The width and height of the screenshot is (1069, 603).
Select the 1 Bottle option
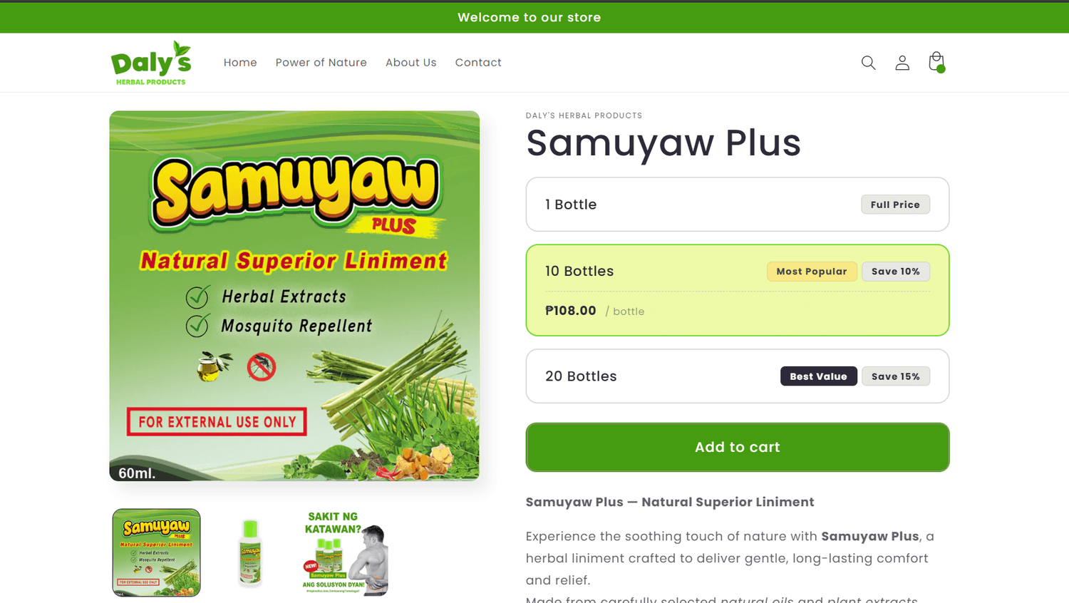coord(738,205)
